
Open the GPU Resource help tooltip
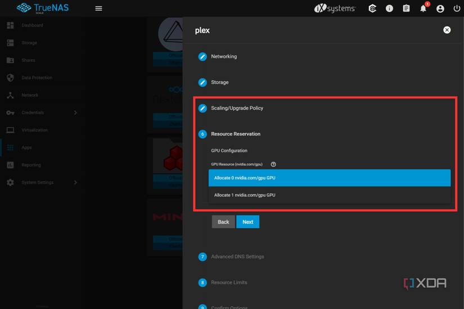(273, 164)
